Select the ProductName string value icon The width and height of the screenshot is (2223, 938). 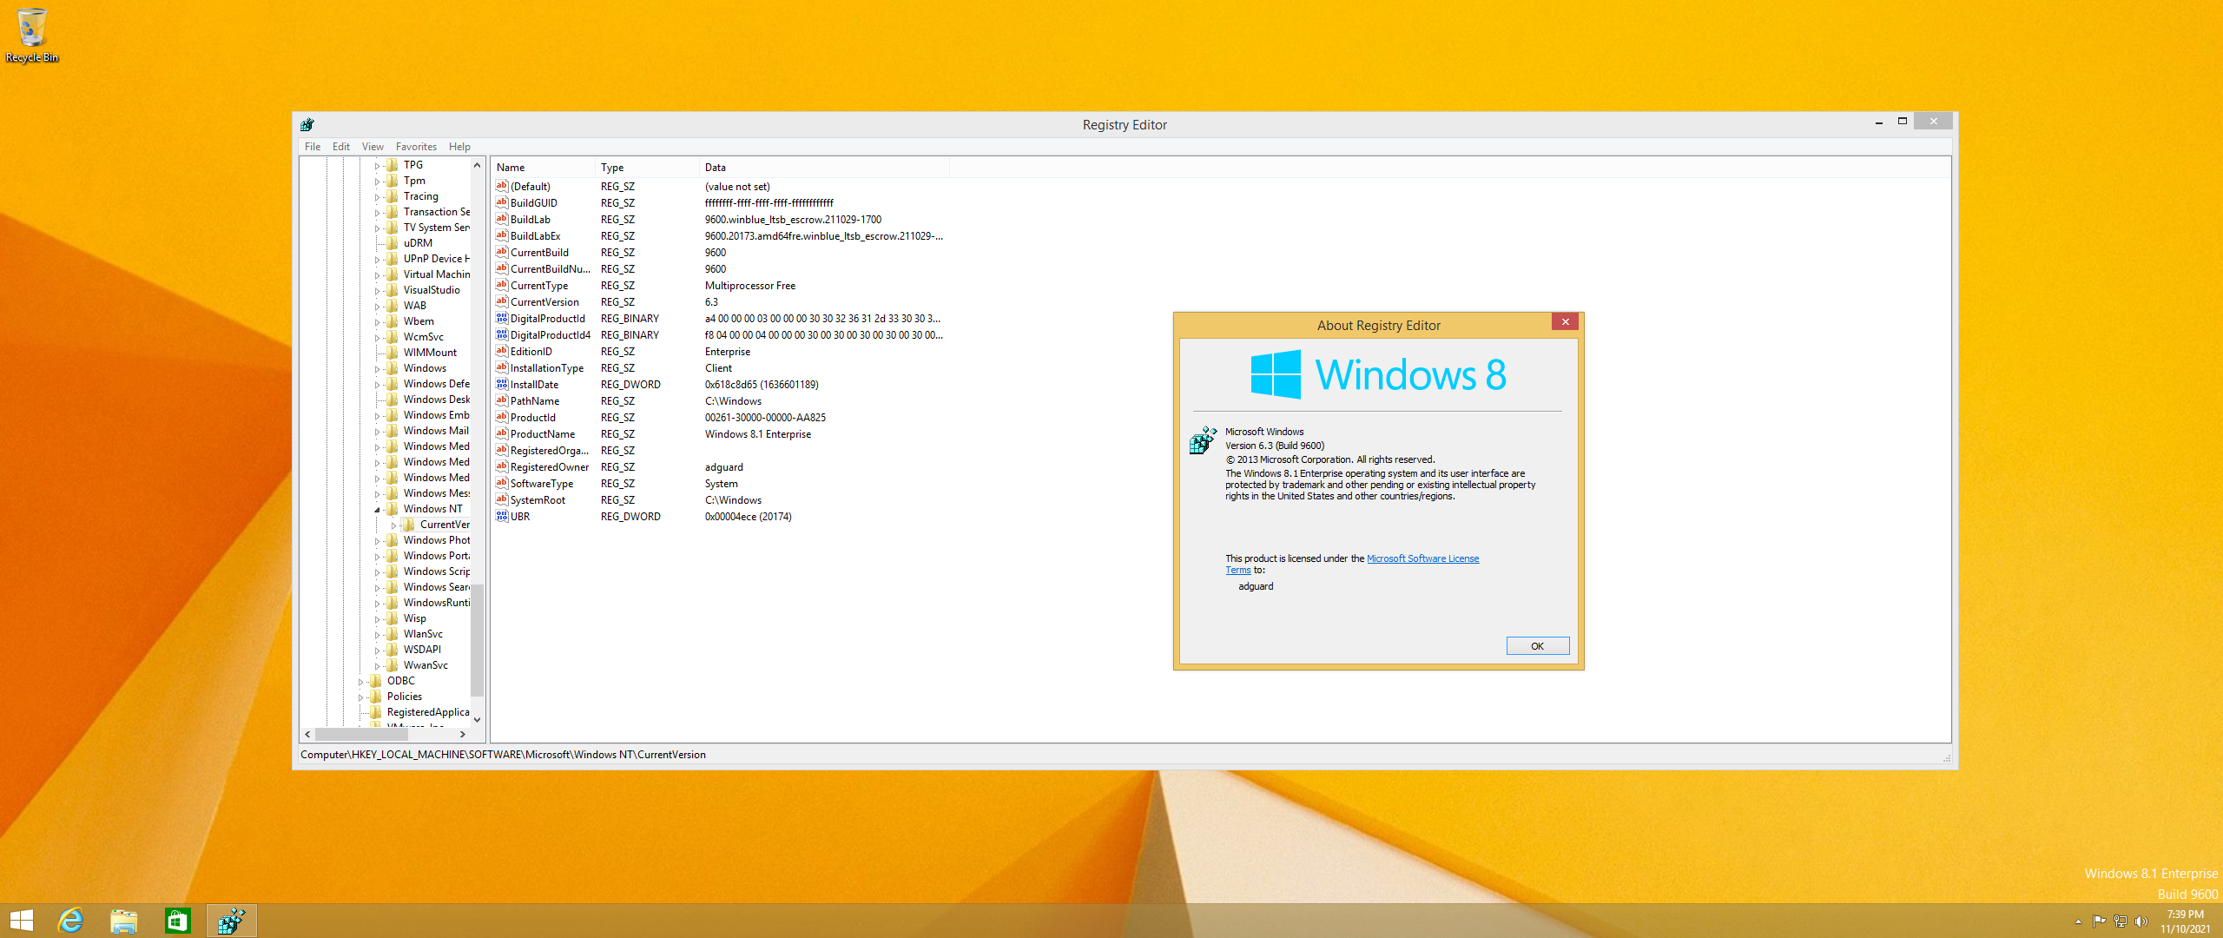point(502,433)
